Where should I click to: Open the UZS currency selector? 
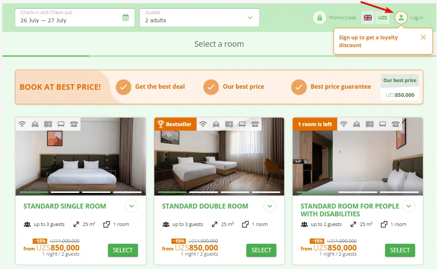point(382,17)
